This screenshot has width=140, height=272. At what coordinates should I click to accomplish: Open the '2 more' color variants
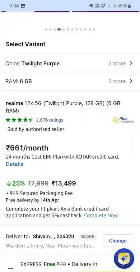[117, 63]
